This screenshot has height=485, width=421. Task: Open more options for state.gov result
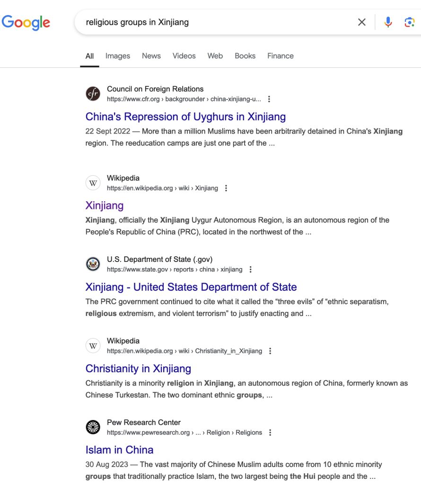pos(251,269)
